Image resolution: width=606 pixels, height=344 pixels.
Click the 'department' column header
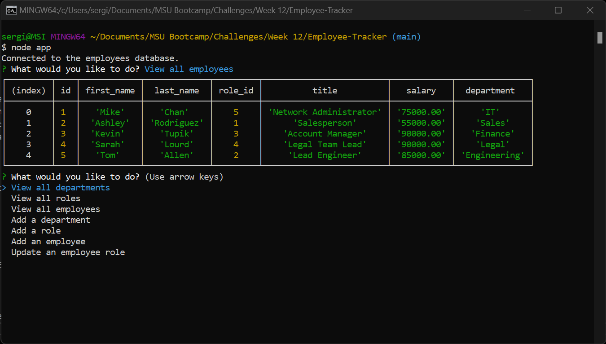click(x=490, y=90)
